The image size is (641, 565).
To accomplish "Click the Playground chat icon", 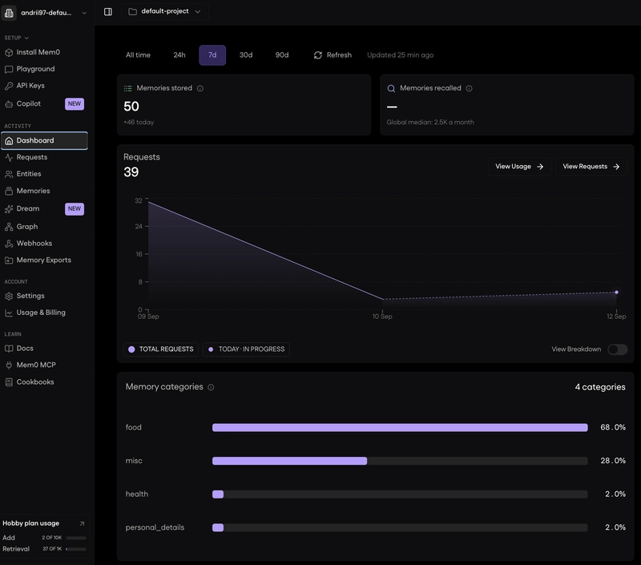I will coord(9,70).
